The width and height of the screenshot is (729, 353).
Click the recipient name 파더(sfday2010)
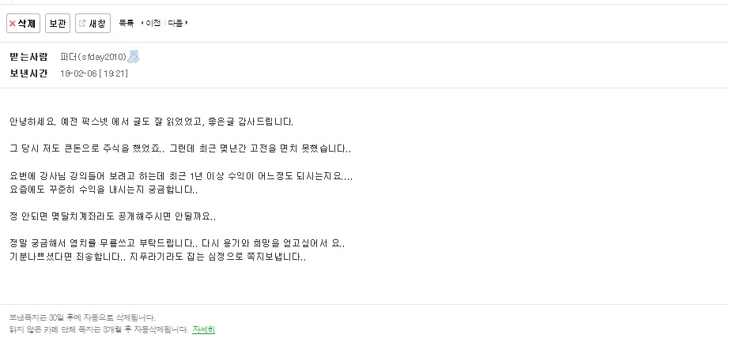93,57
